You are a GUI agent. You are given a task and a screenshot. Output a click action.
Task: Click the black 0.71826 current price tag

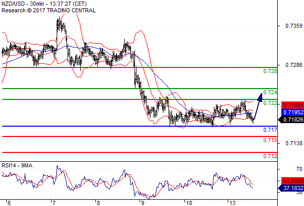coord(291,119)
